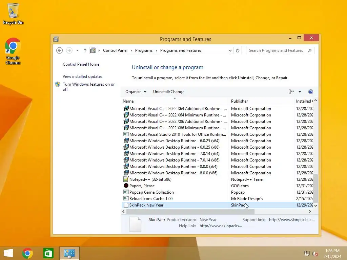This screenshot has width=347, height=260.
Task: Select the Papers, Please entry
Action: click(217, 186)
